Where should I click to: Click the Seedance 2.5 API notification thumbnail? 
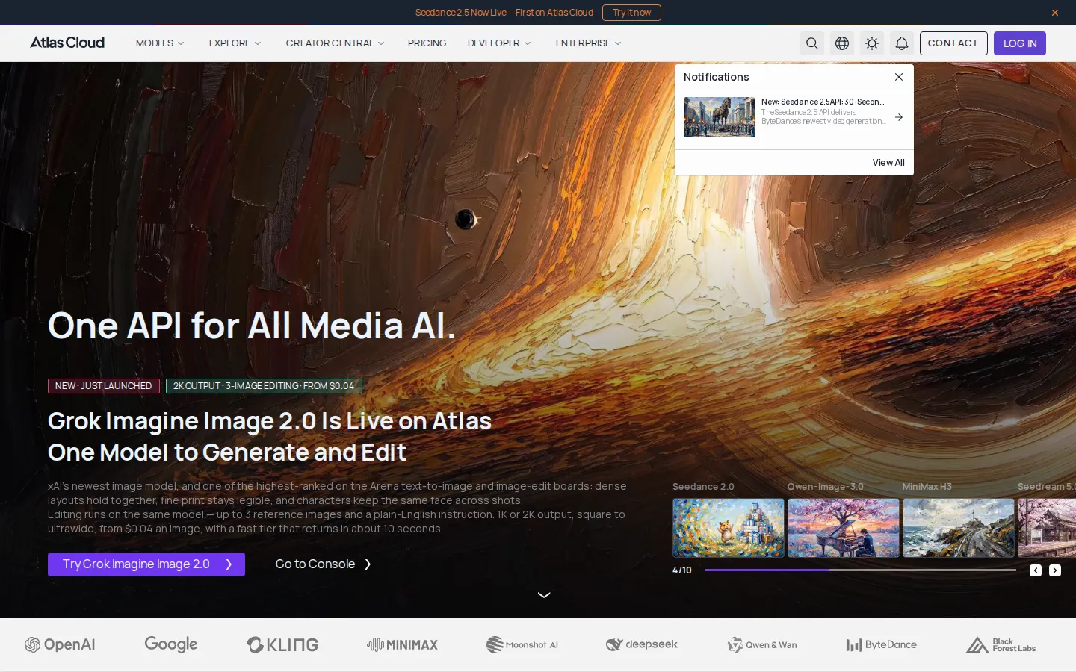pos(720,117)
